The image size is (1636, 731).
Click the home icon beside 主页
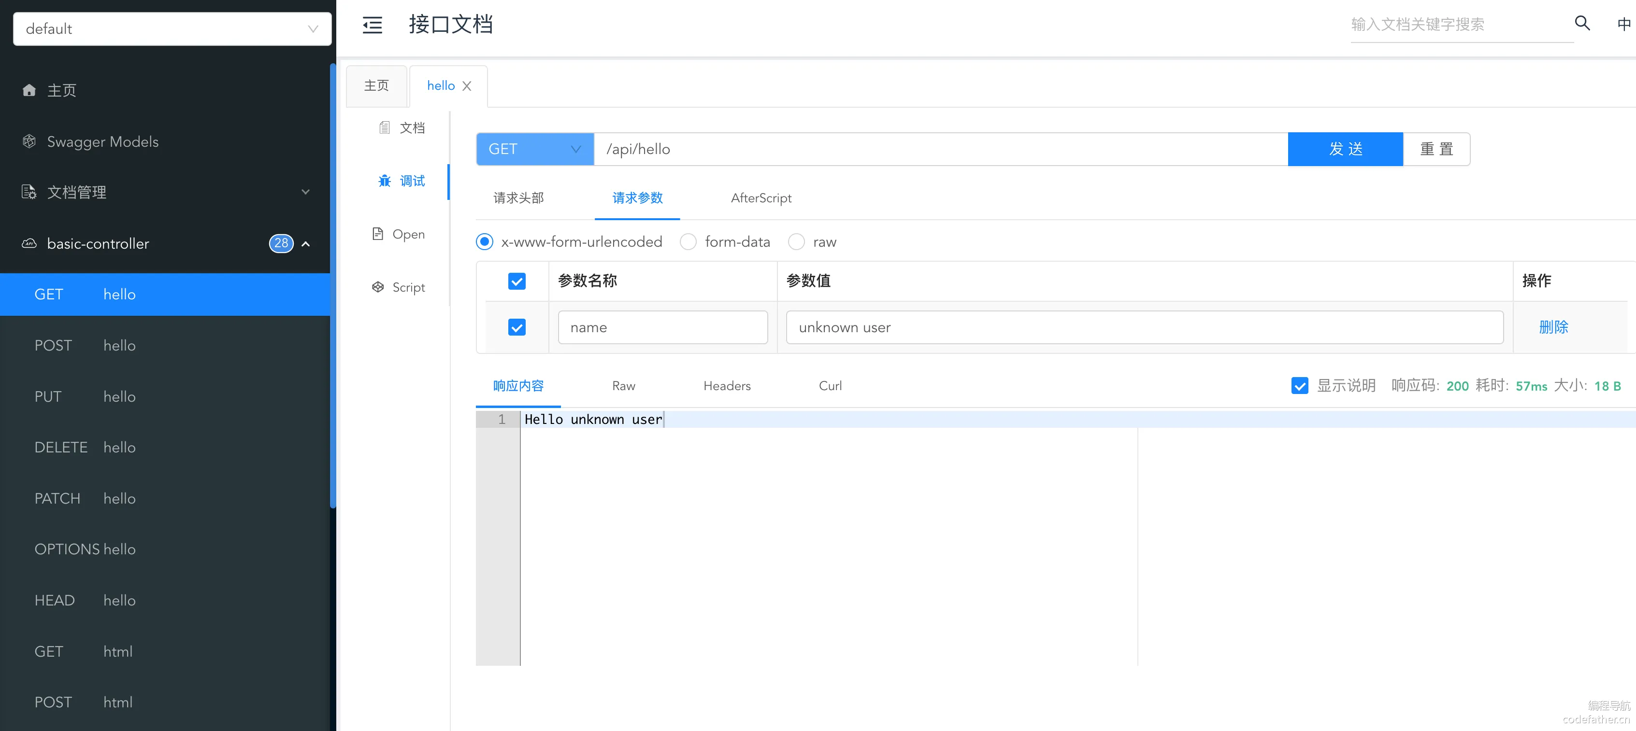pos(29,90)
